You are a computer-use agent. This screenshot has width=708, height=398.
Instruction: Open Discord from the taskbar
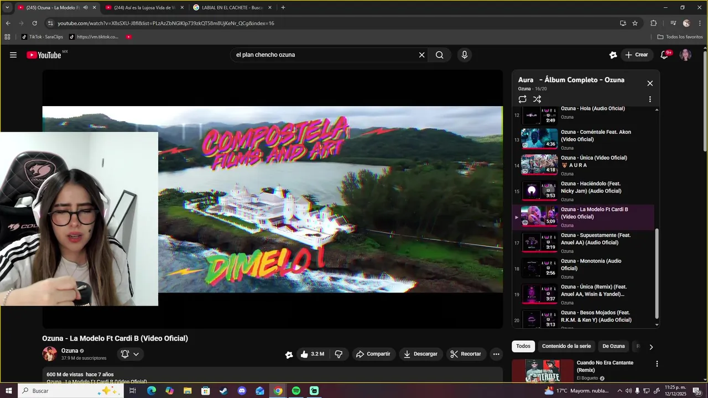coord(242,391)
